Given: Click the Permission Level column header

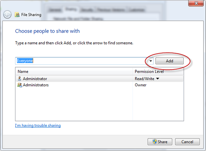Looking at the screenshot, I should point(158,72).
